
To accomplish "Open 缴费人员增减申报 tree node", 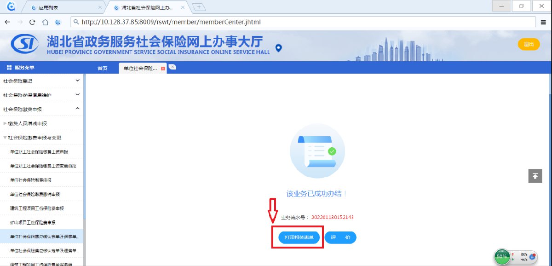I will pyautogui.click(x=27, y=123).
